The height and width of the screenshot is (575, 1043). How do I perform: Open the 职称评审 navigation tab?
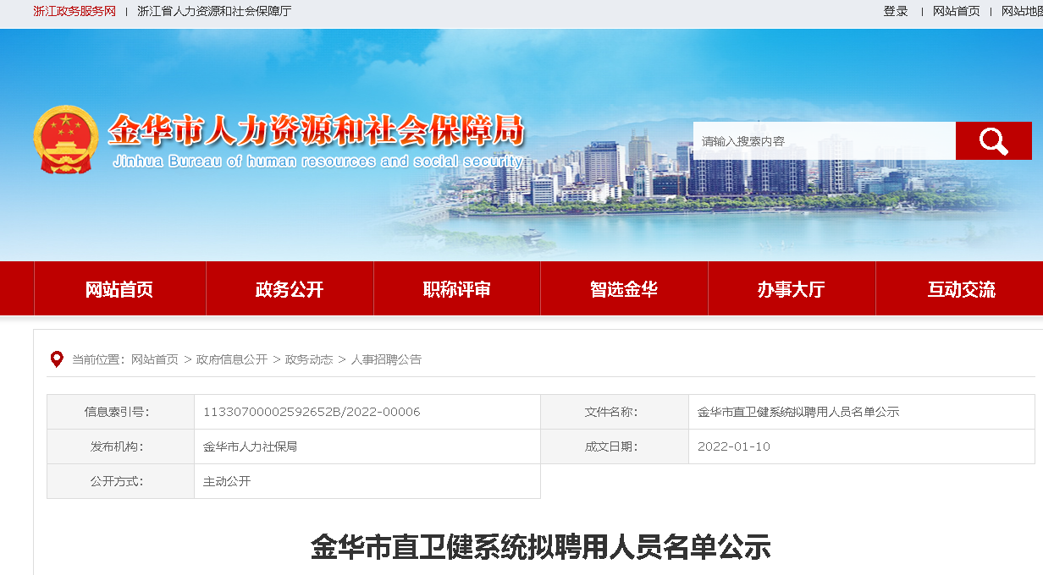coord(457,289)
